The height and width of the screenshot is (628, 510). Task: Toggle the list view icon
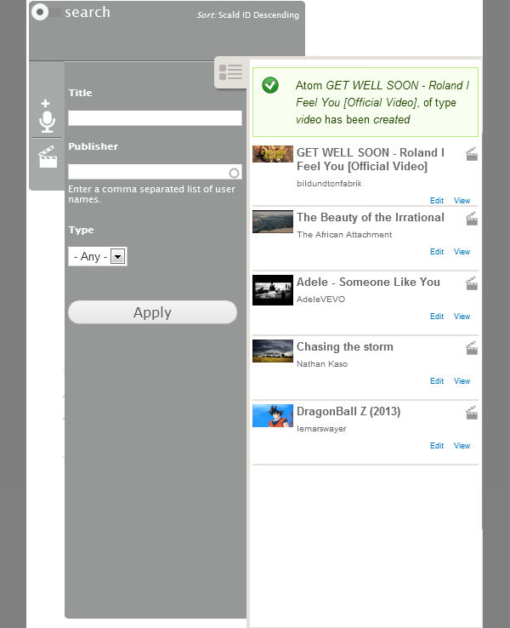click(229, 71)
